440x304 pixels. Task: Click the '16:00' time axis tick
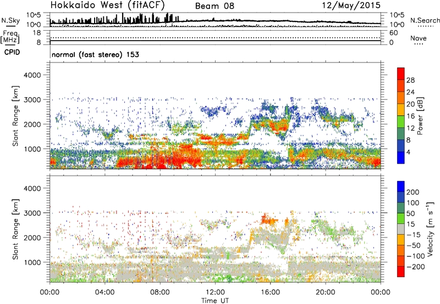[x=270, y=292]
